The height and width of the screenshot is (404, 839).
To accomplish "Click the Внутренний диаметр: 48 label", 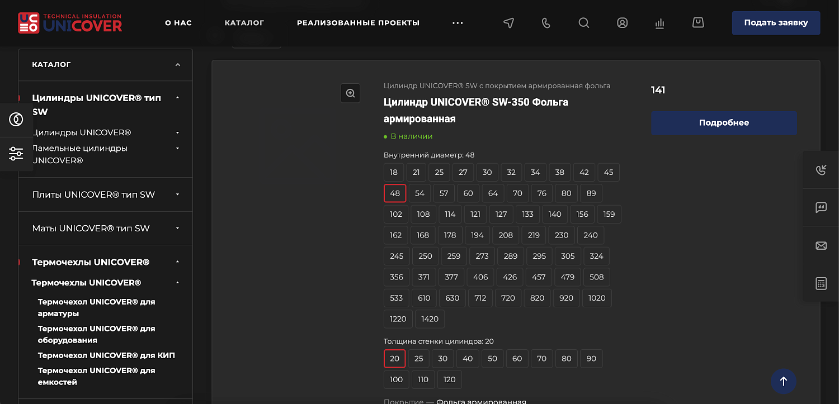I will 429,155.
